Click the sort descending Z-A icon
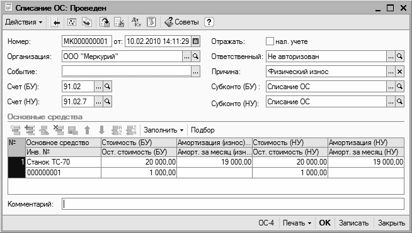Screen dimensions: 412x233 tap(131, 130)
